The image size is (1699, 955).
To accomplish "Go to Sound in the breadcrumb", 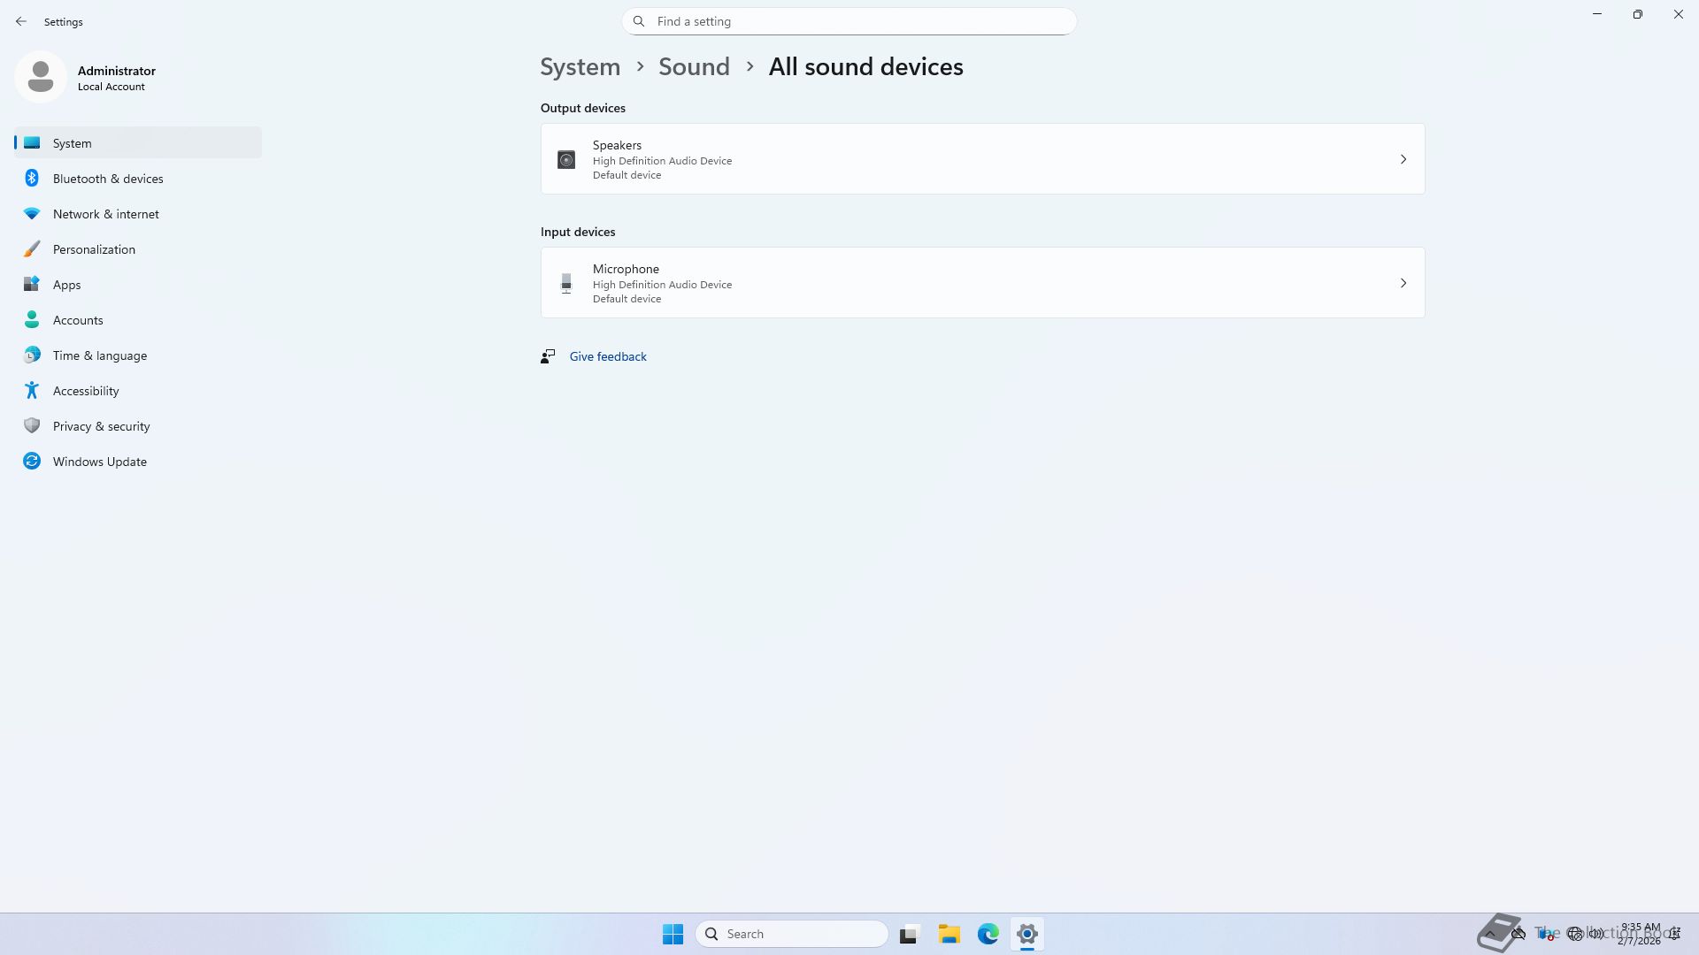I will [x=694, y=67].
